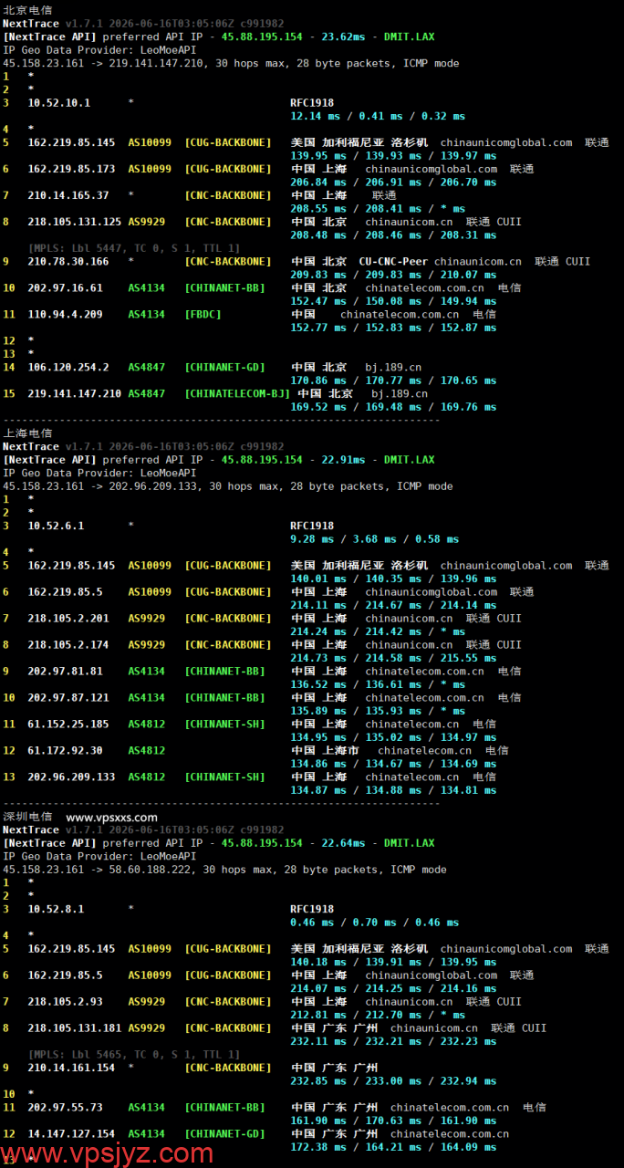The height and width of the screenshot is (1168, 624).
Task: Click the 深圳电信 section heading
Action: coord(27,817)
